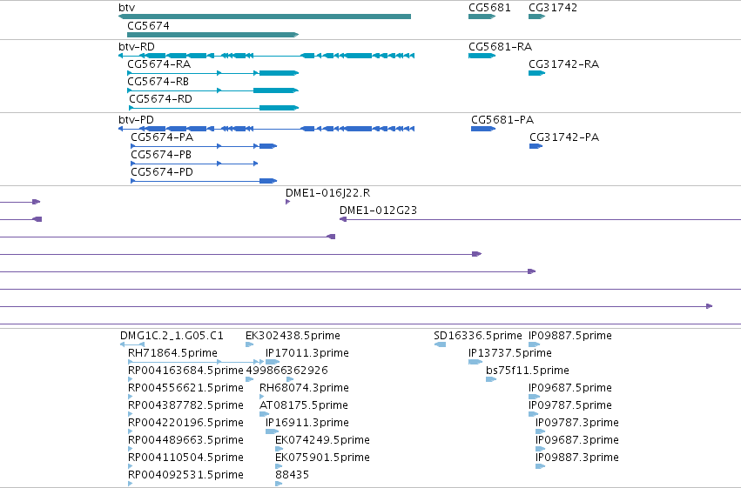
Task: Click the 499866362926 label
Action: coord(286,371)
